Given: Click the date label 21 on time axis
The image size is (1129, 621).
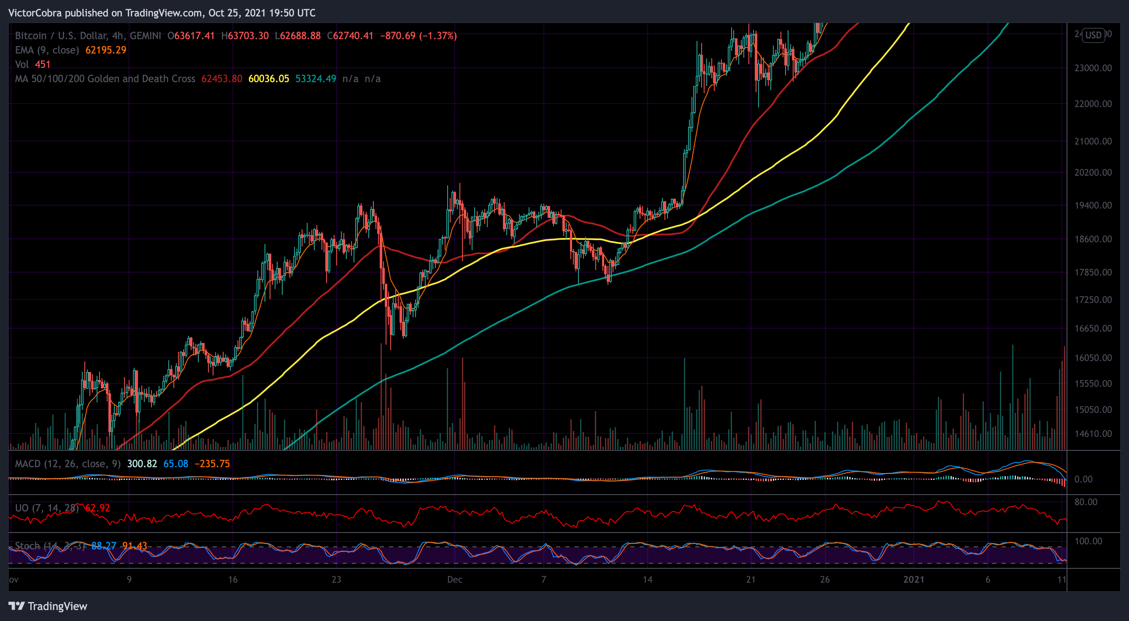Looking at the screenshot, I should pyautogui.click(x=751, y=579).
